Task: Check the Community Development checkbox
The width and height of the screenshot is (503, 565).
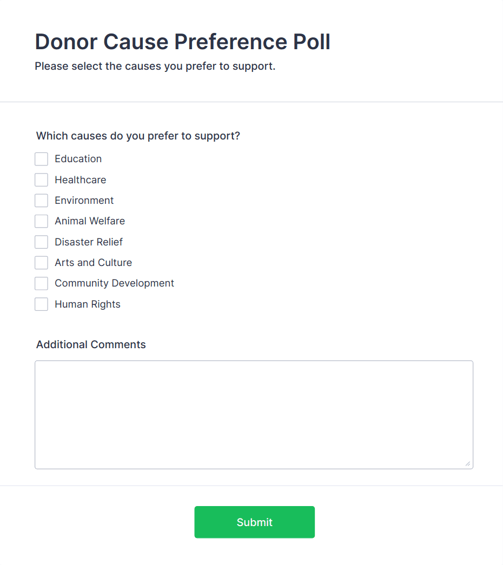Action: (x=42, y=283)
